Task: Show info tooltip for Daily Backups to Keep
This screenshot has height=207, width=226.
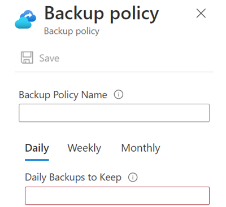Action: click(133, 177)
